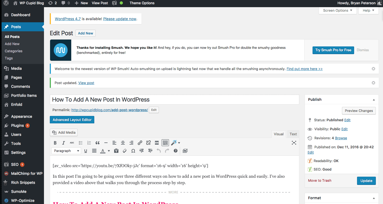This screenshot has height=204, width=383.
Task: Expand the Format panel
Action: point(374,198)
